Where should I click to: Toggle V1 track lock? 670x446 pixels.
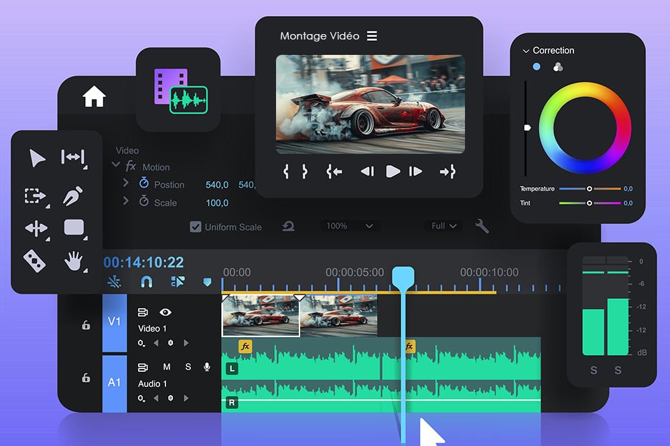click(86, 325)
